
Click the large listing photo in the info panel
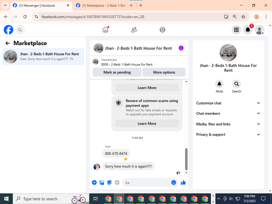coord(228,53)
